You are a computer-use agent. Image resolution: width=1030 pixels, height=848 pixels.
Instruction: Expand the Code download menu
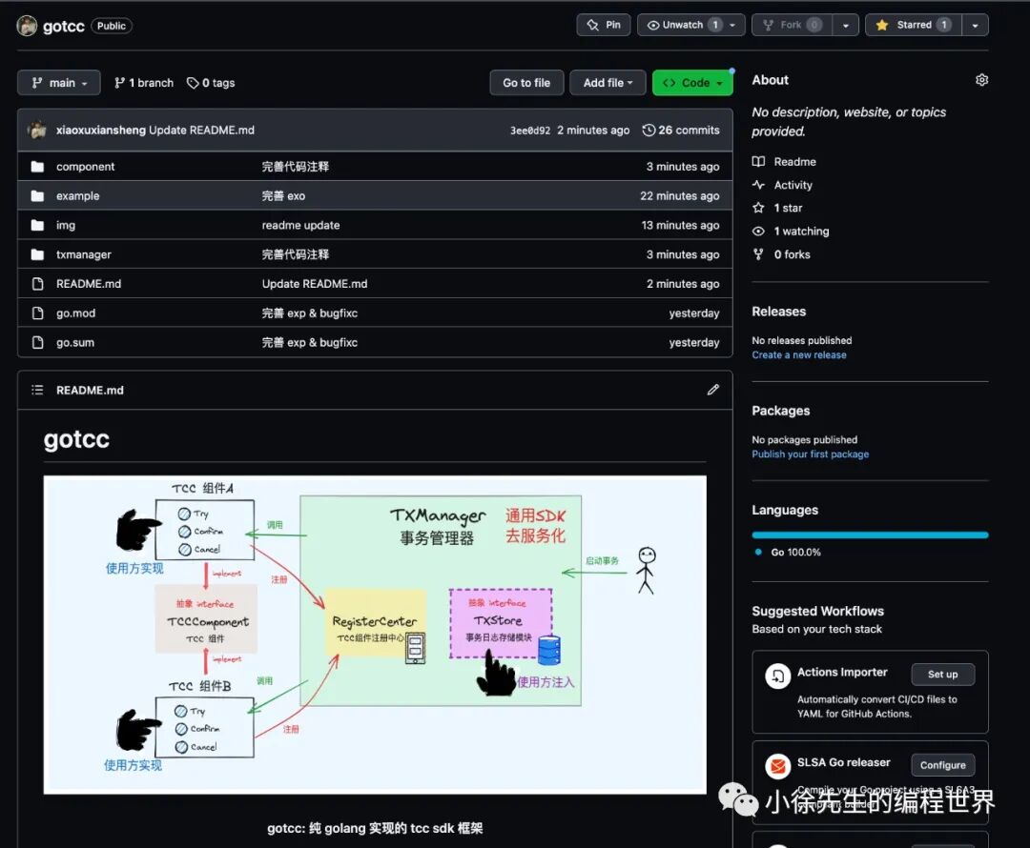(692, 83)
